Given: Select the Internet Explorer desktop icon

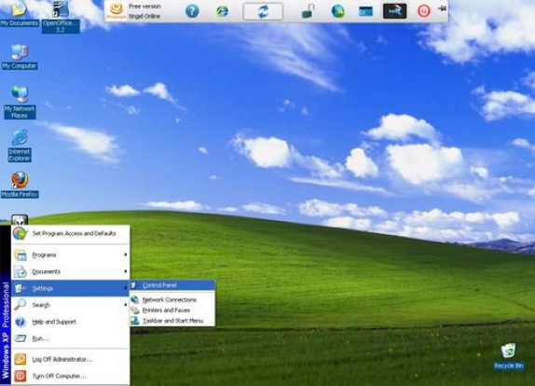Looking at the screenshot, I should [x=20, y=145].
